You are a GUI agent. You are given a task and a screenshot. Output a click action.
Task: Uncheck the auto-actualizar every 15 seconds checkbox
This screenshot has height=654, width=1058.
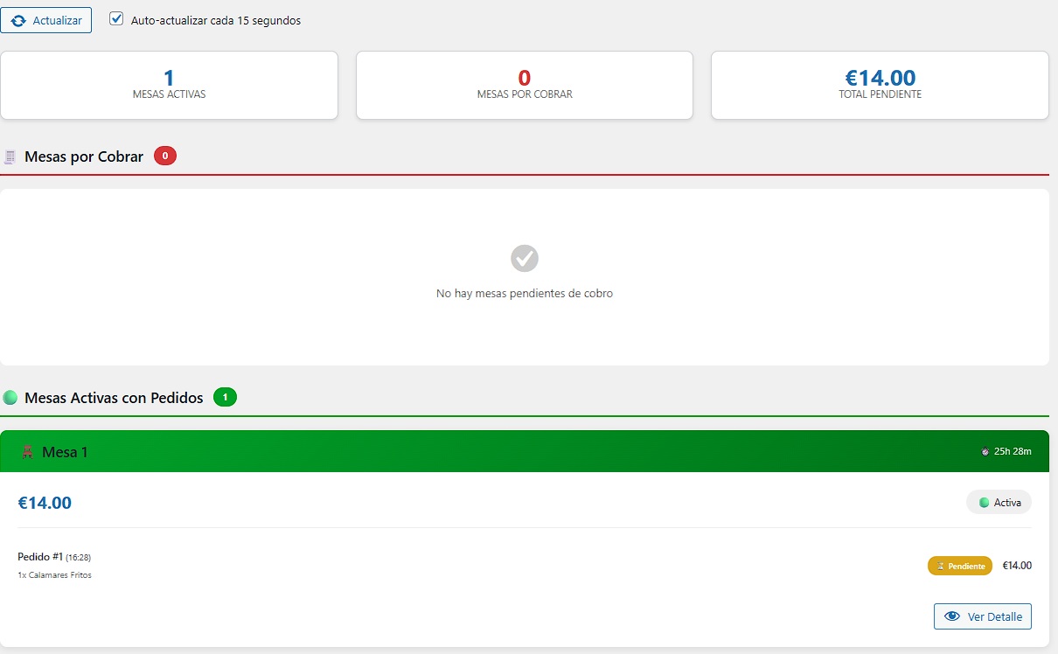click(116, 19)
